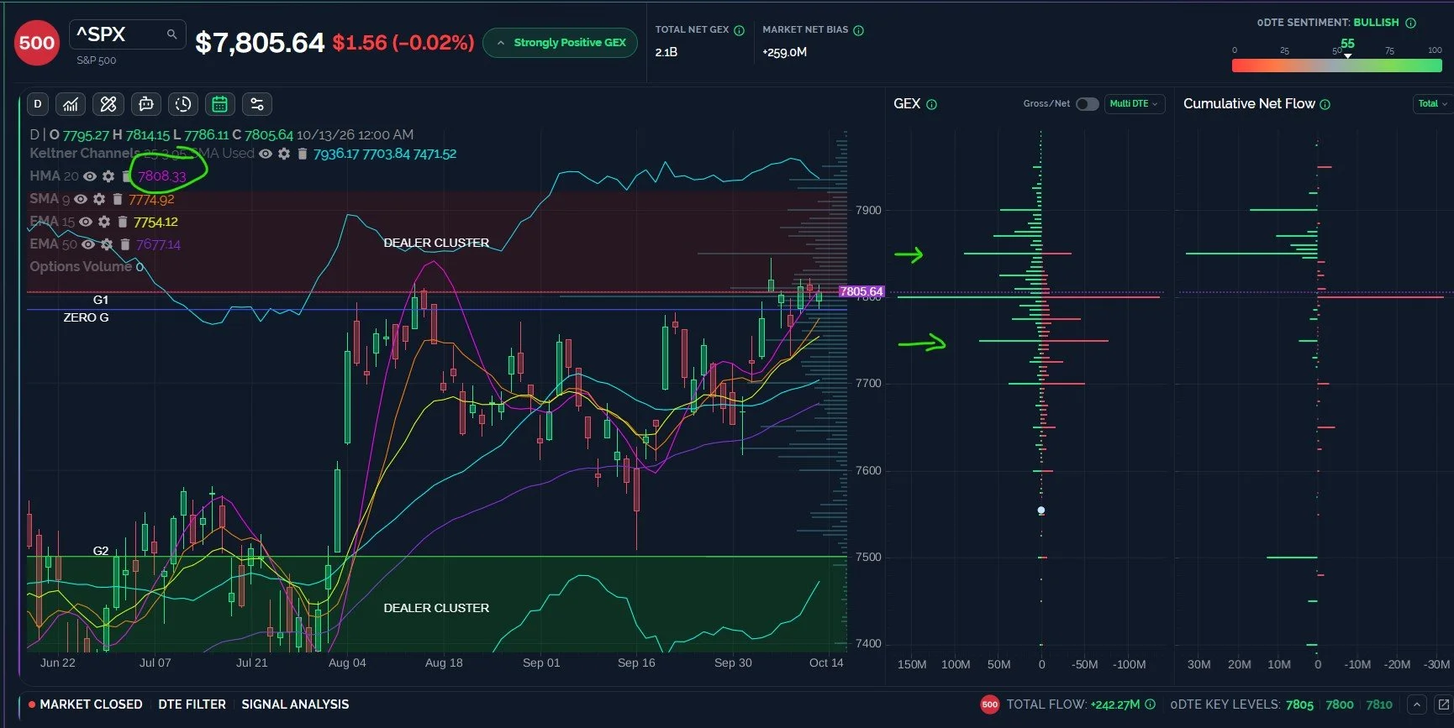
Task: Hide the Keltner Channels indicator
Action: tap(266, 154)
